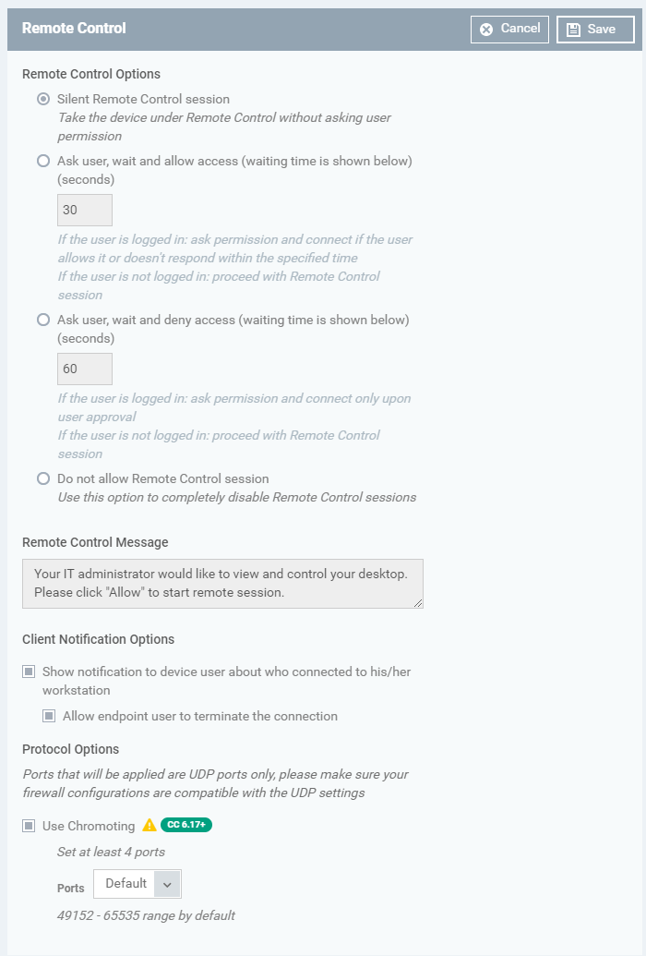The image size is (646, 956).
Task: Toggle Show notification to device user checkbox
Action: point(29,672)
